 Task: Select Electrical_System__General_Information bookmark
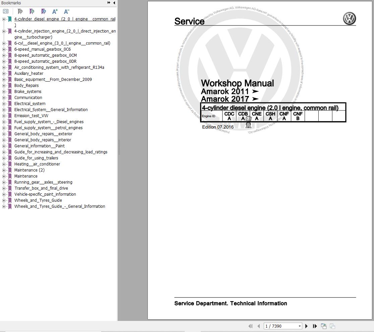pos(51,110)
